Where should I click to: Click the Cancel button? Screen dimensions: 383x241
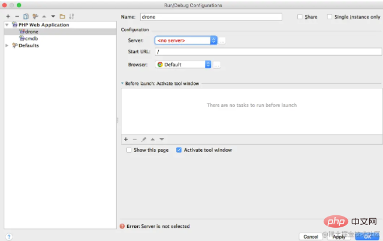coord(310,236)
